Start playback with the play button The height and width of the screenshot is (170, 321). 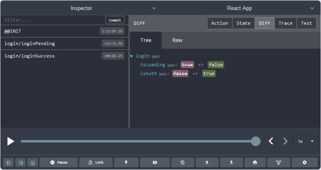pos(11,141)
